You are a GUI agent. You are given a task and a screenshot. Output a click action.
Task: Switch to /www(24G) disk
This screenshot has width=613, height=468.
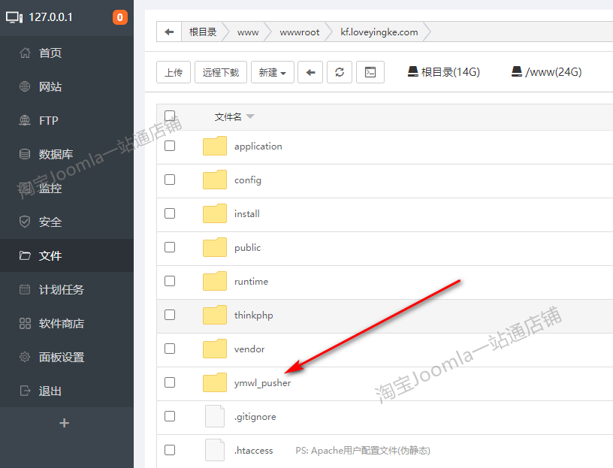tap(546, 72)
